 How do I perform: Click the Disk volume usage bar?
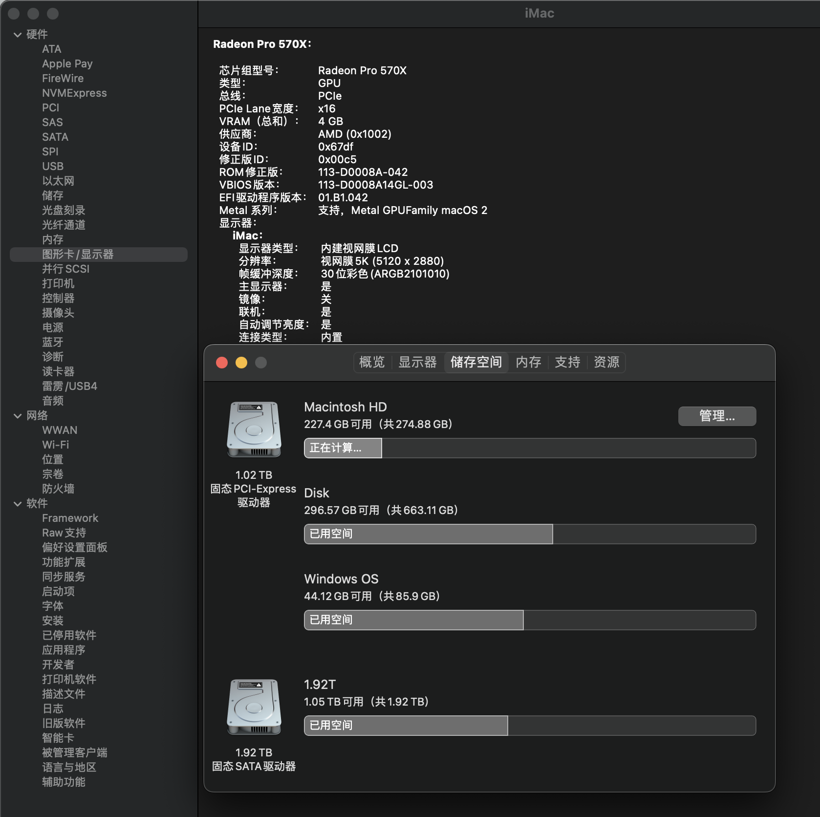coord(530,534)
